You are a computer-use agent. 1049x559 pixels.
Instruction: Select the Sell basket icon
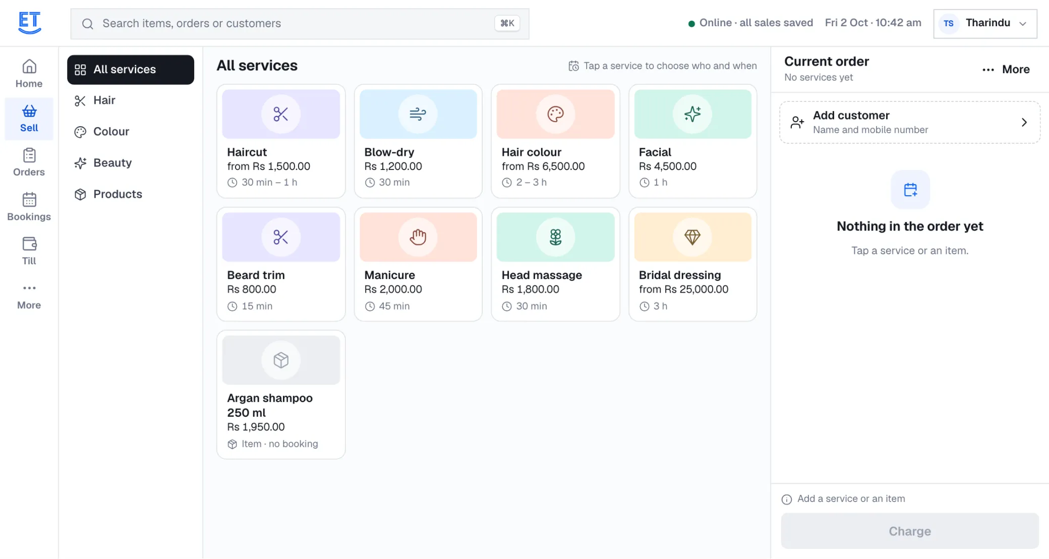pyautogui.click(x=29, y=111)
